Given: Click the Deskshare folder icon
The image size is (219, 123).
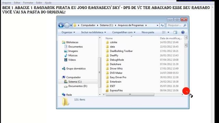Looking at the screenshot, I should [x=107, y=64].
